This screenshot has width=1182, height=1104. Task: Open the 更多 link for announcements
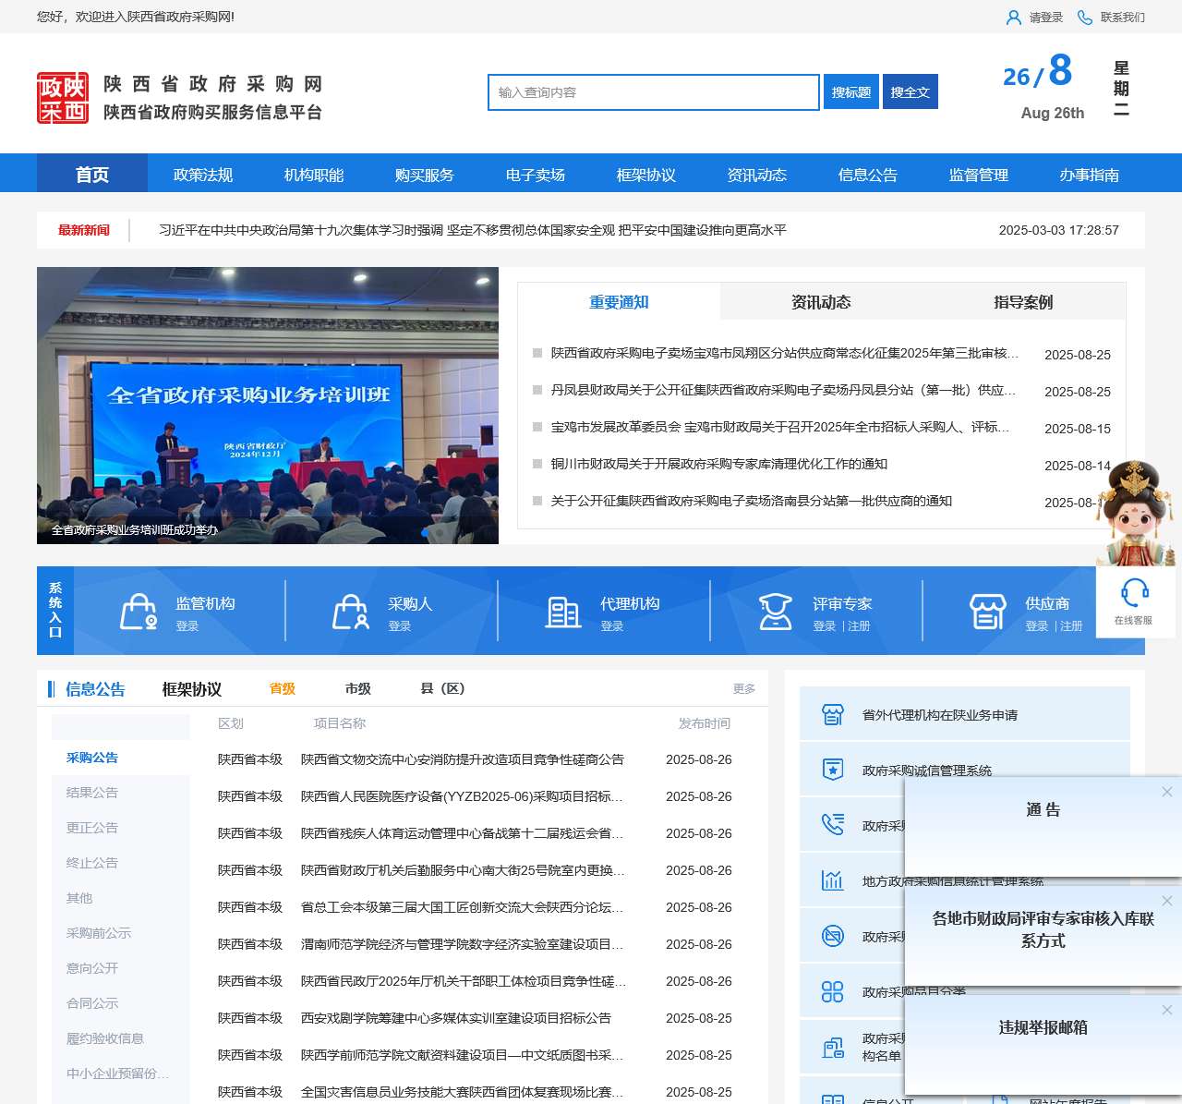coord(743,688)
